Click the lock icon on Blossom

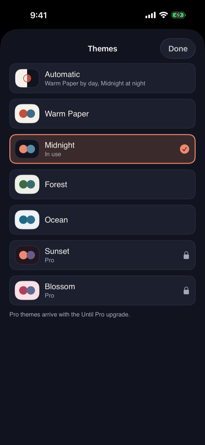pyautogui.click(x=186, y=291)
